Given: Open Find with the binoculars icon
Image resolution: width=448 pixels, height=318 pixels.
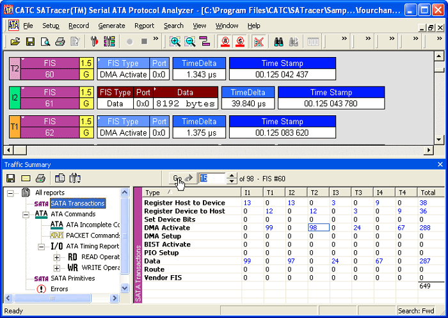Looking at the screenshot, I should point(278,42).
